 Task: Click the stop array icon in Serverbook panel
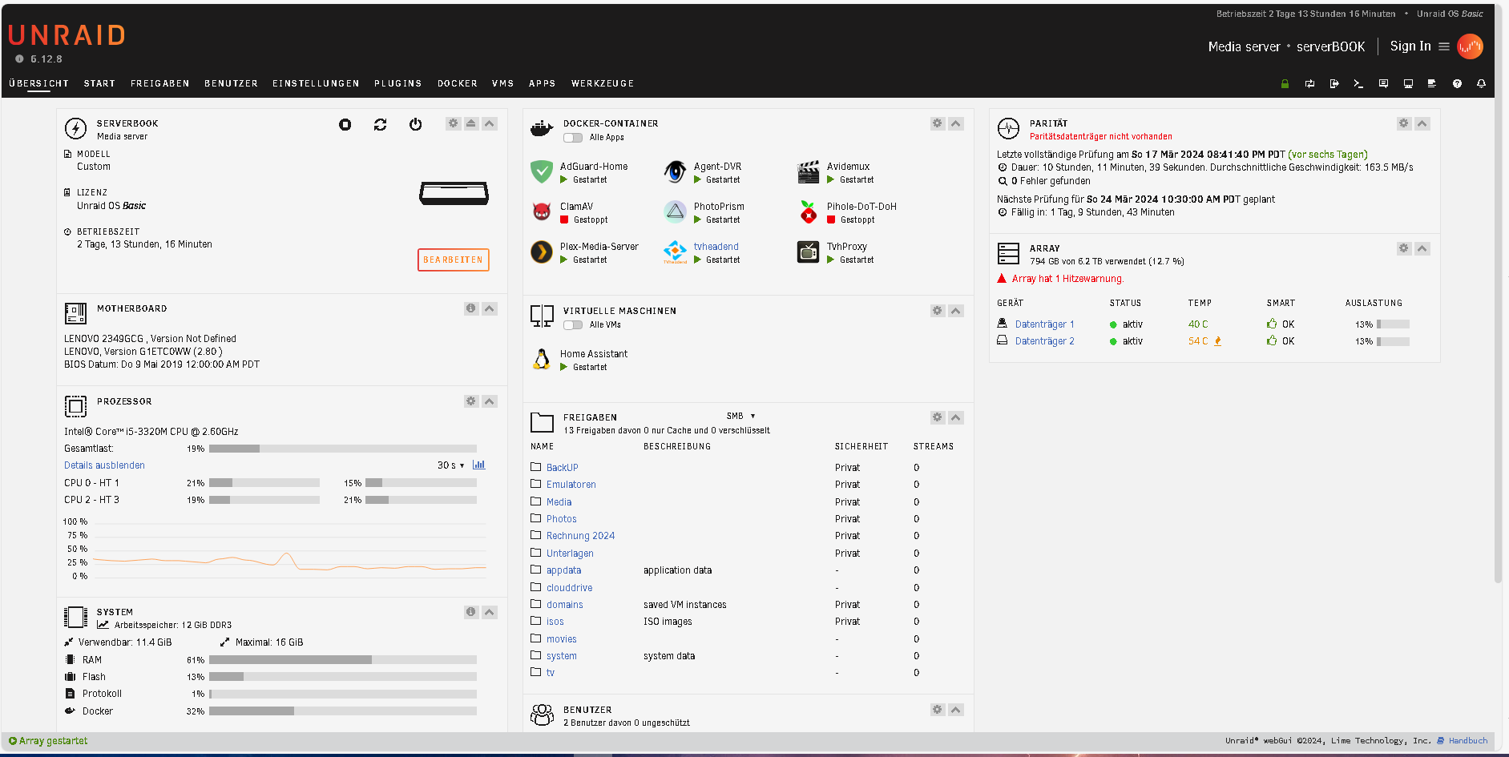(x=345, y=124)
